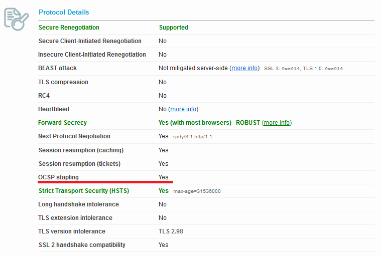This screenshot has height=257, width=381.
Task: Click the Not mitigated server-side text
Action: [x=193, y=68]
